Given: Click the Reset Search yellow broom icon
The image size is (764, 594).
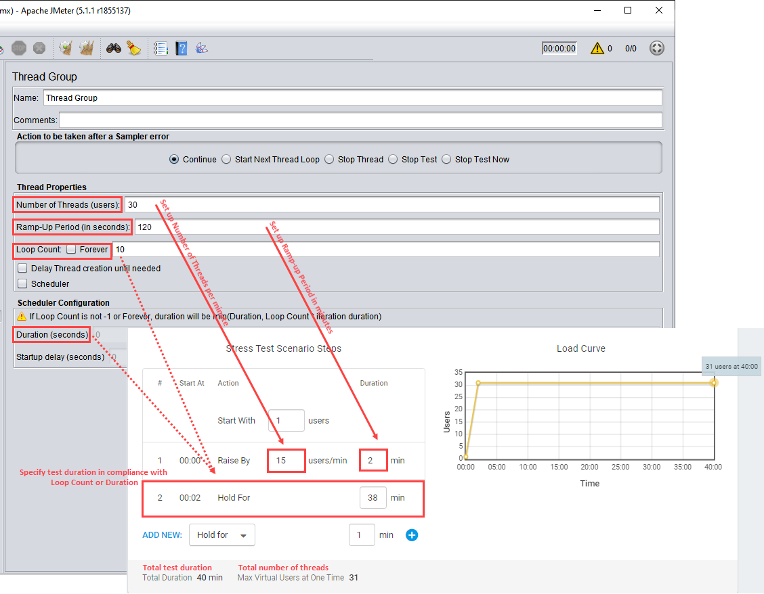Looking at the screenshot, I should (x=133, y=48).
